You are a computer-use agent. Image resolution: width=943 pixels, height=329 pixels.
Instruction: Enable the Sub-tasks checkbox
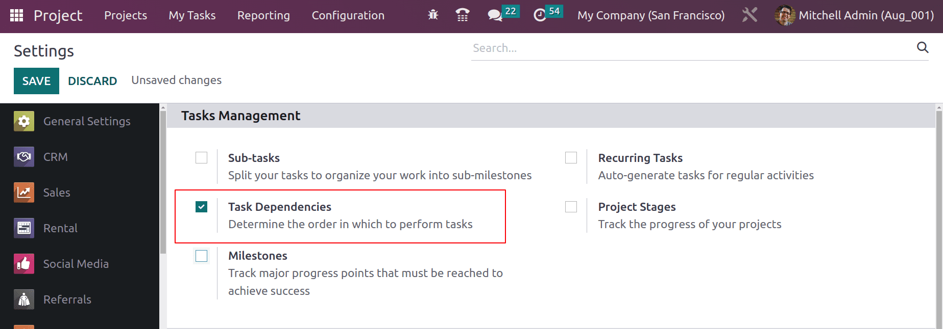[202, 158]
